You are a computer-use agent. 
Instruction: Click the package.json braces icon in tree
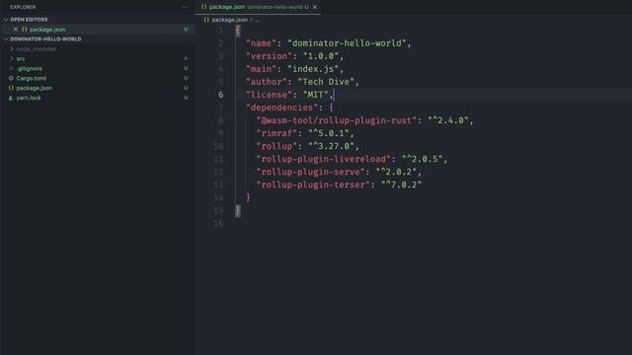11,88
